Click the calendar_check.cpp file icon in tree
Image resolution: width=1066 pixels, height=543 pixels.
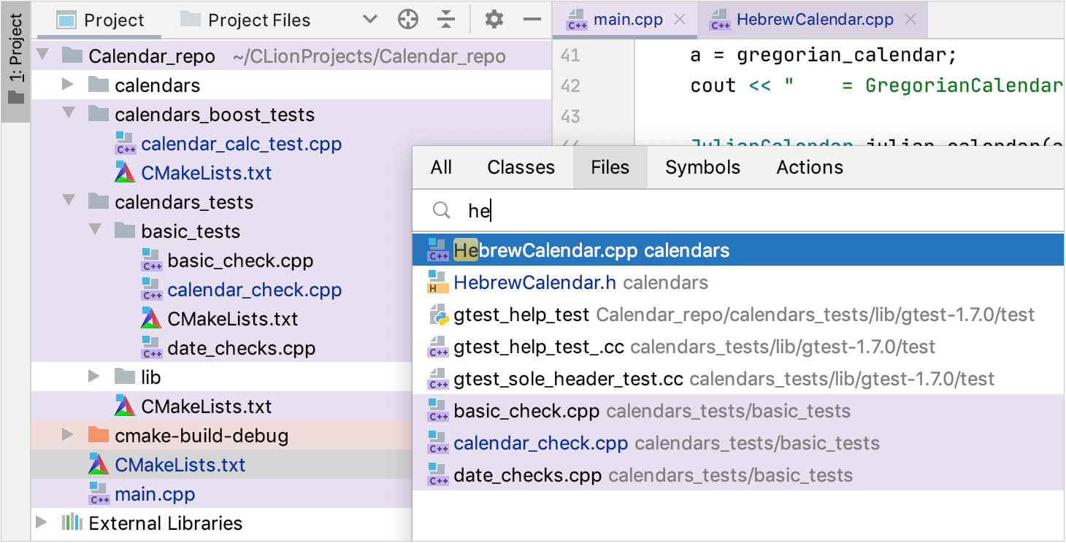point(152,290)
